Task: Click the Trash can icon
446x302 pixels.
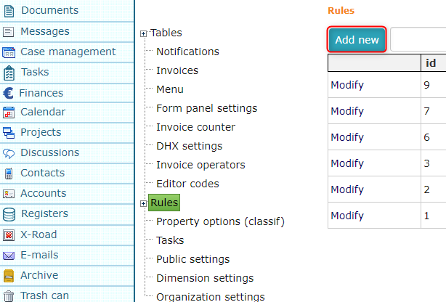Action: coord(9,295)
